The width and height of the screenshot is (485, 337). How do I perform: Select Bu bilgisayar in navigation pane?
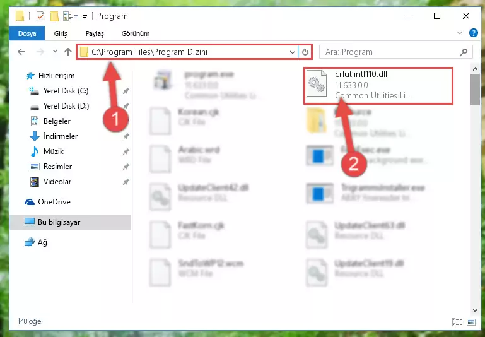(x=71, y=222)
